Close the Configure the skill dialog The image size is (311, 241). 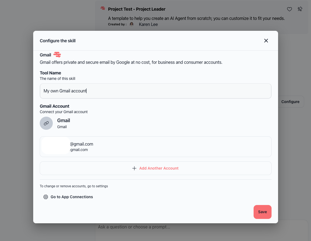266,41
